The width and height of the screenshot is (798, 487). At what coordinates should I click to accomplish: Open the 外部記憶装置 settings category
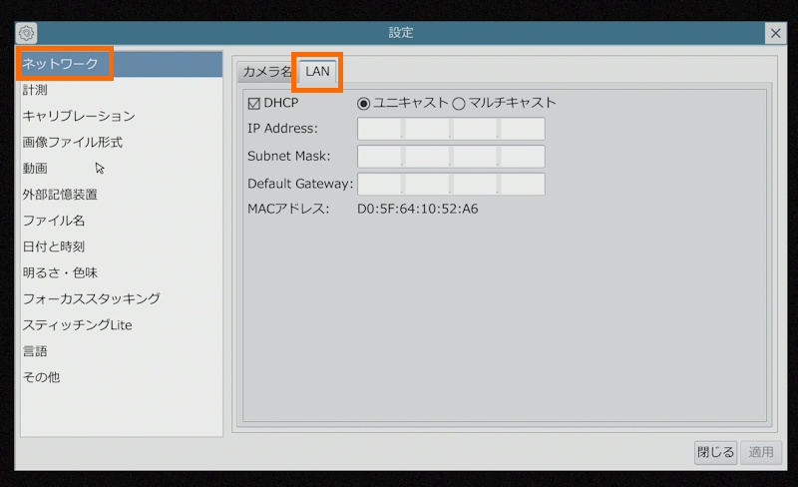(60, 195)
